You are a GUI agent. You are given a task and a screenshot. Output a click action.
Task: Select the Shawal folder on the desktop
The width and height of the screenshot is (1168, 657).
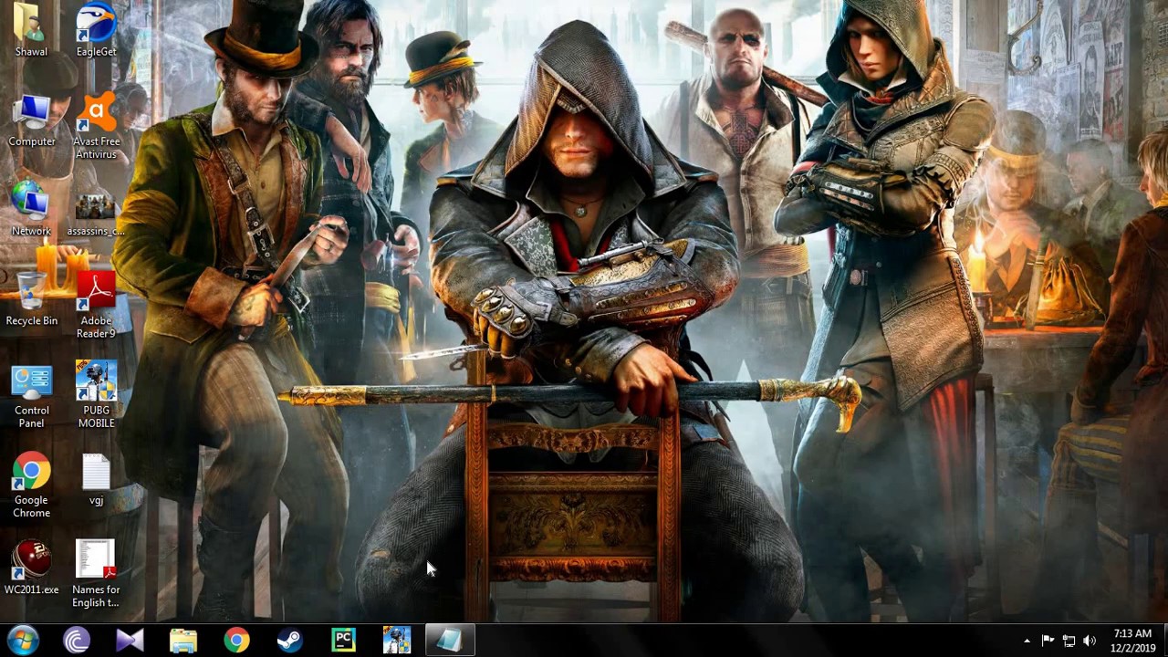tap(31, 31)
